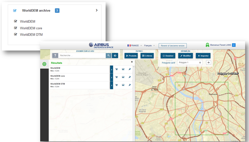The image size is (249, 142).
Task: Click the Dessiner button
Action: 168,56
